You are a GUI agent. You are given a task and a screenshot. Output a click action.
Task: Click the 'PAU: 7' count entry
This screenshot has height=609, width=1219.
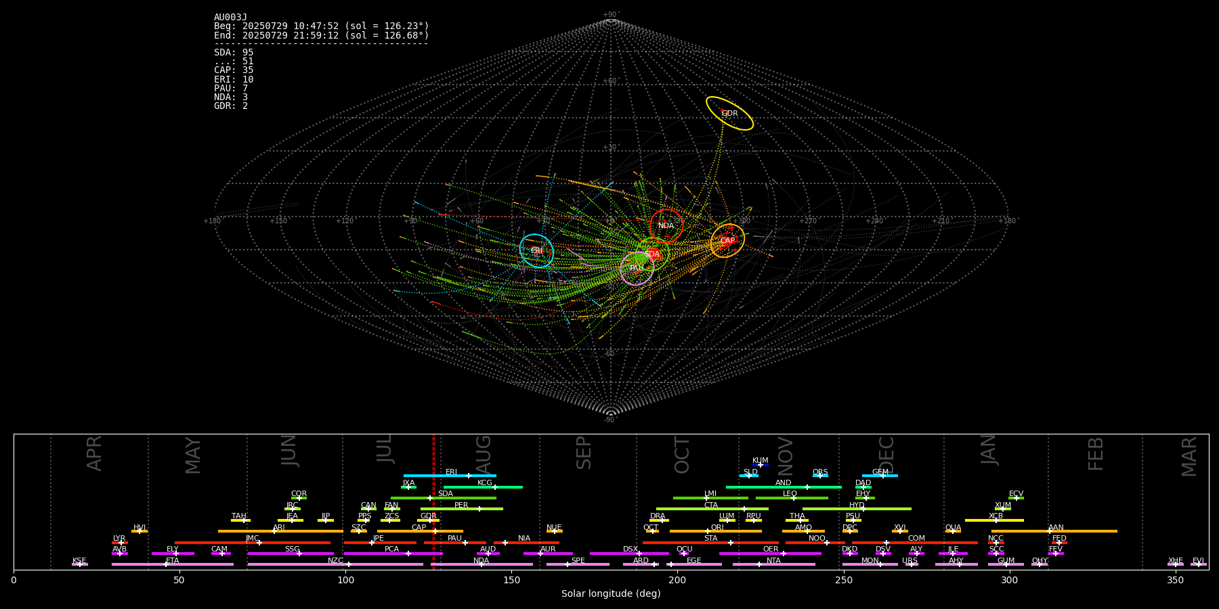[231, 89]
